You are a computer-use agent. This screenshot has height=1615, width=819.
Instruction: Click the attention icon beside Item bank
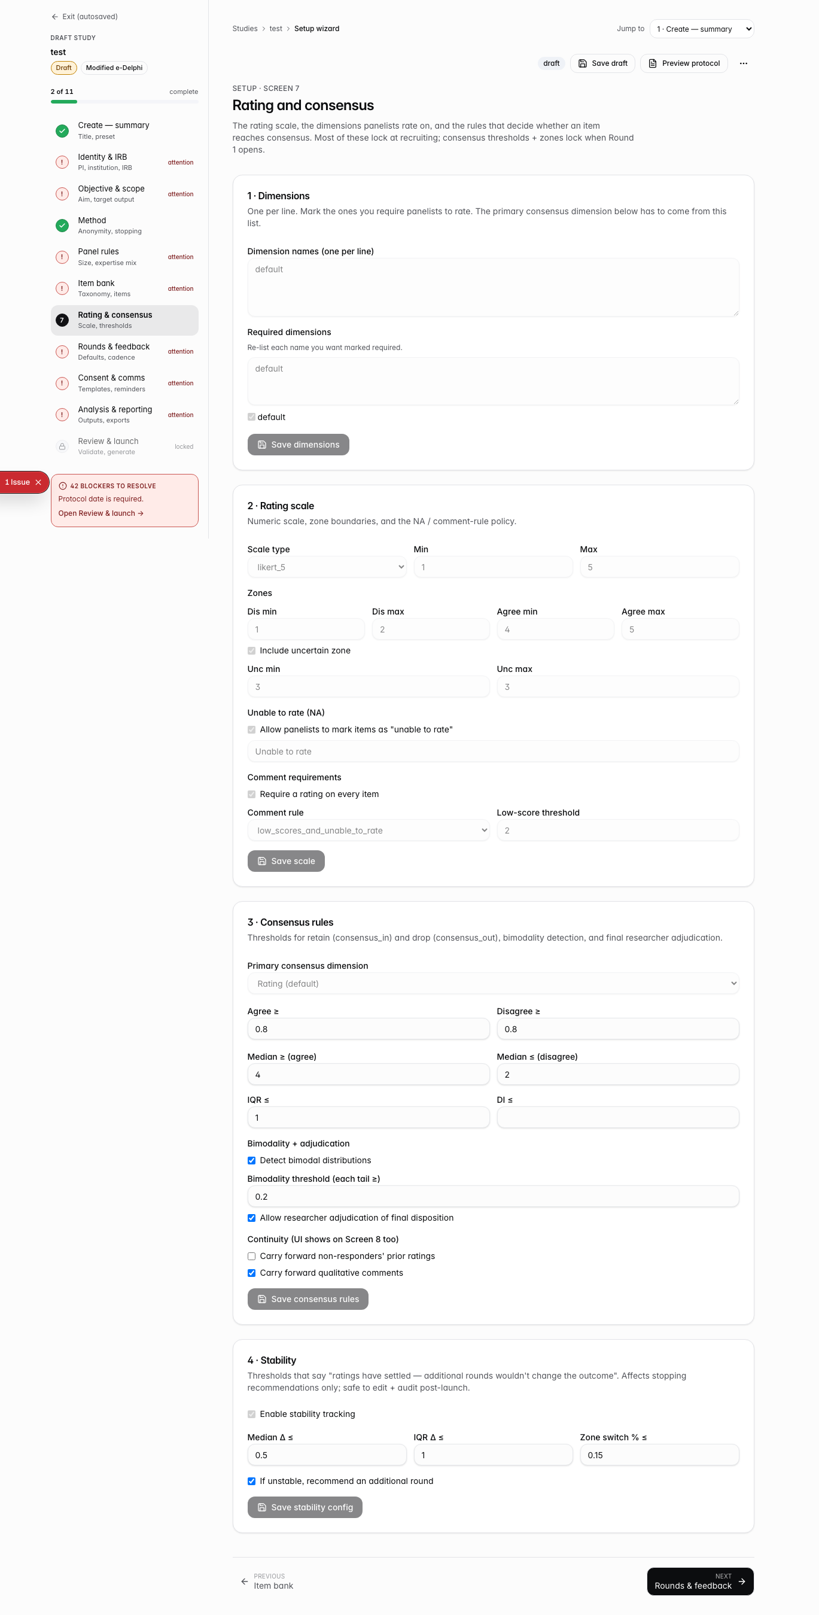point(62,288)
